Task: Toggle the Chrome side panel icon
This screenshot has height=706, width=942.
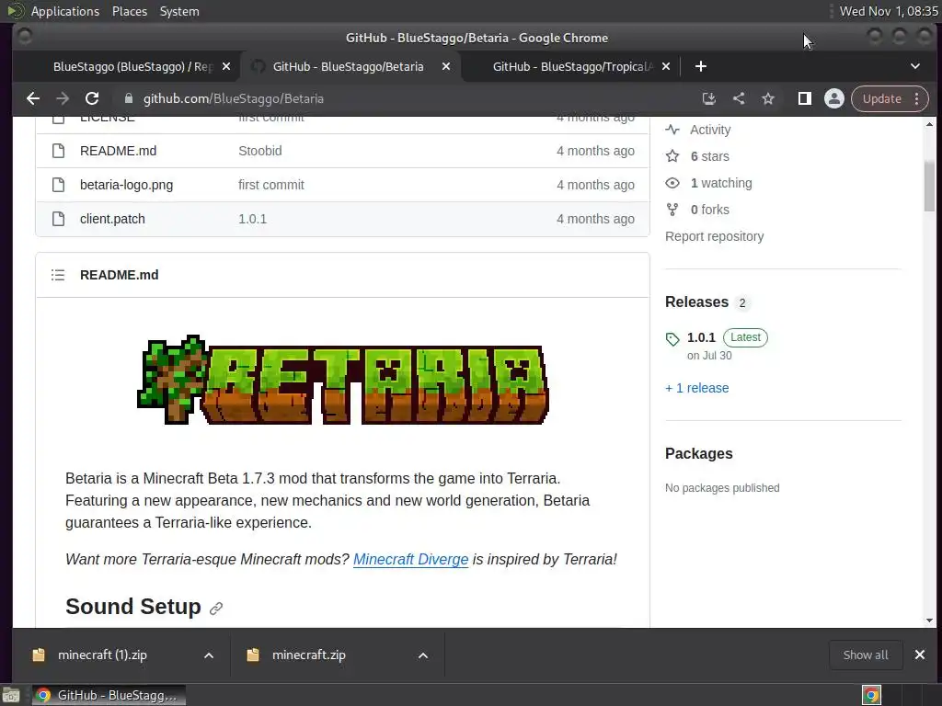Action: (x=804, y=98)
